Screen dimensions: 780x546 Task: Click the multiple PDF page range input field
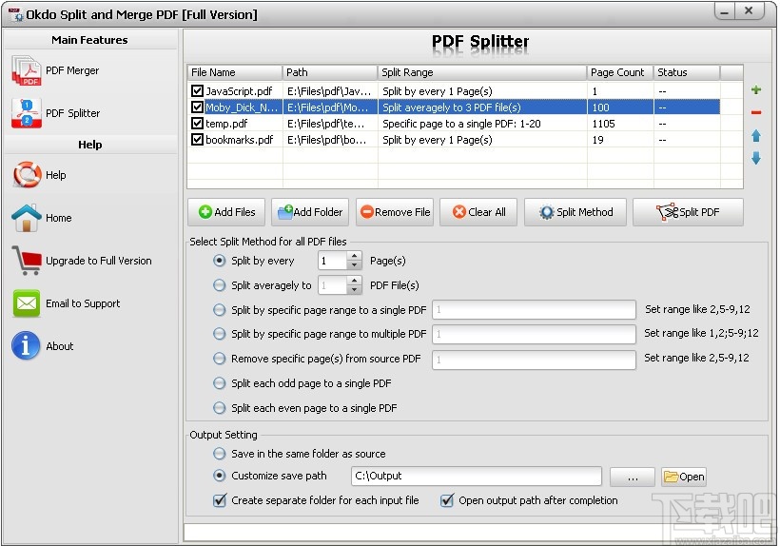534,334
